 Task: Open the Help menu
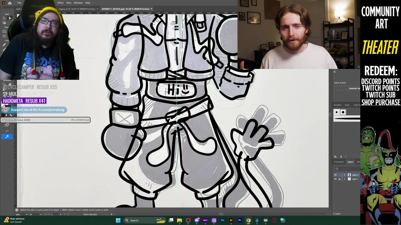[88, 3]
